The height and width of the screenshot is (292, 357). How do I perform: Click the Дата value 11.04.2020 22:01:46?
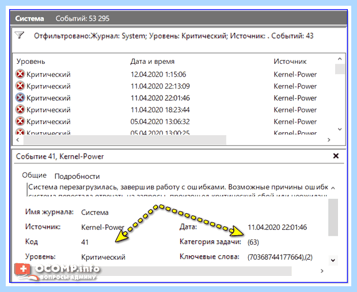277,227
